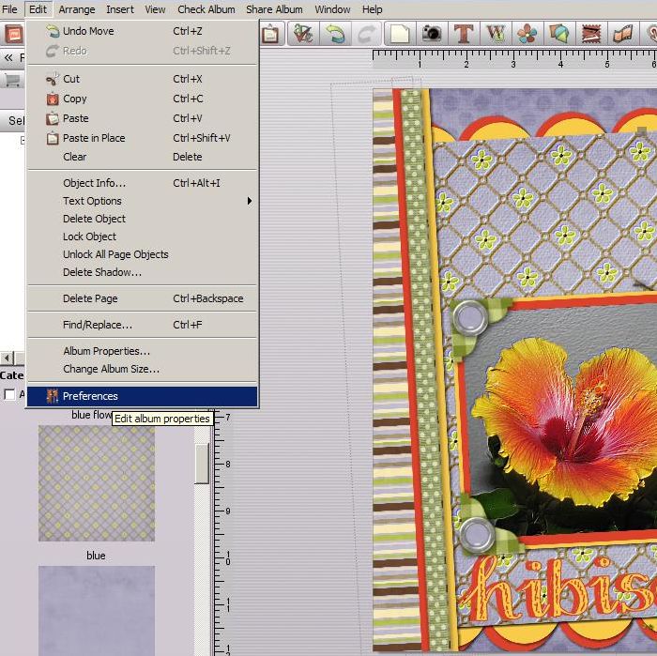Click the camera photo icon in toolbar
This screenshot has height=656, width=657.
pos(432,34)
